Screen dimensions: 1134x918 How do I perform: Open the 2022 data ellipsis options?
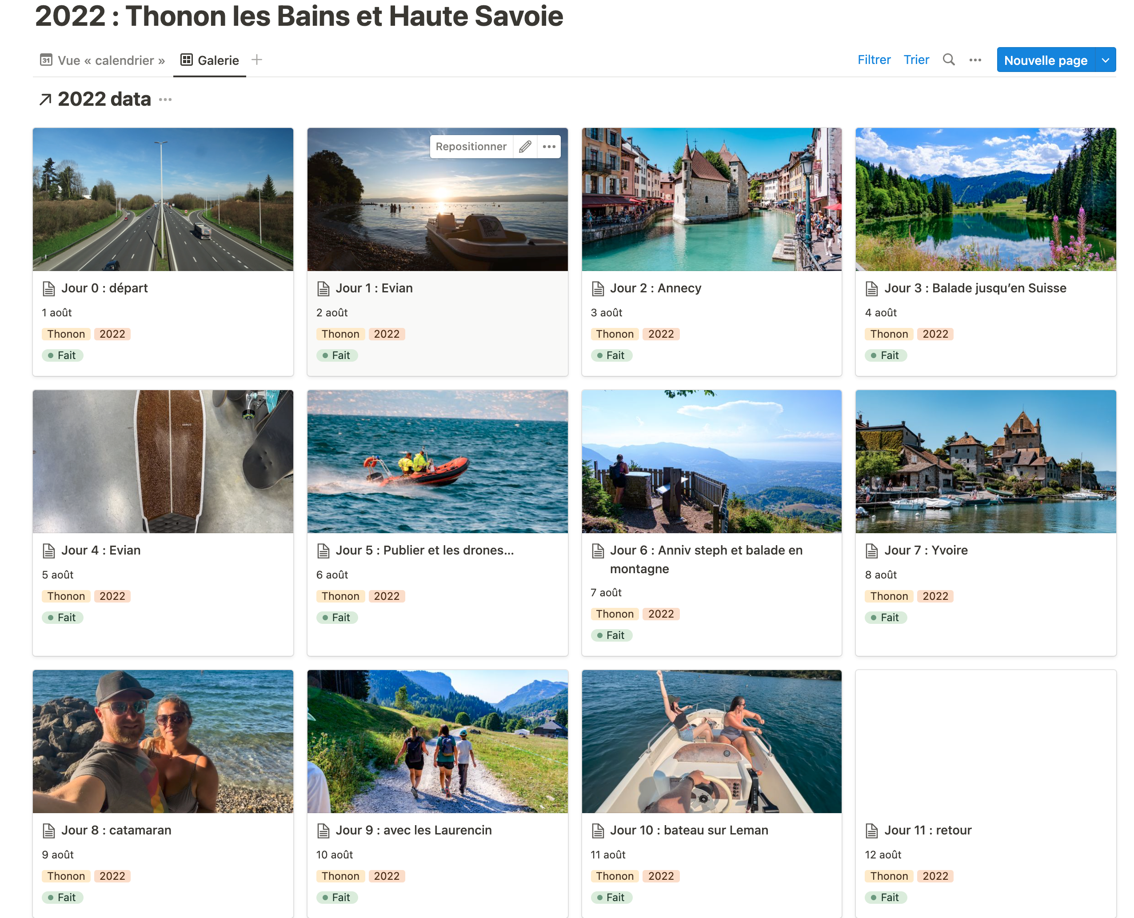pos(165,100)
